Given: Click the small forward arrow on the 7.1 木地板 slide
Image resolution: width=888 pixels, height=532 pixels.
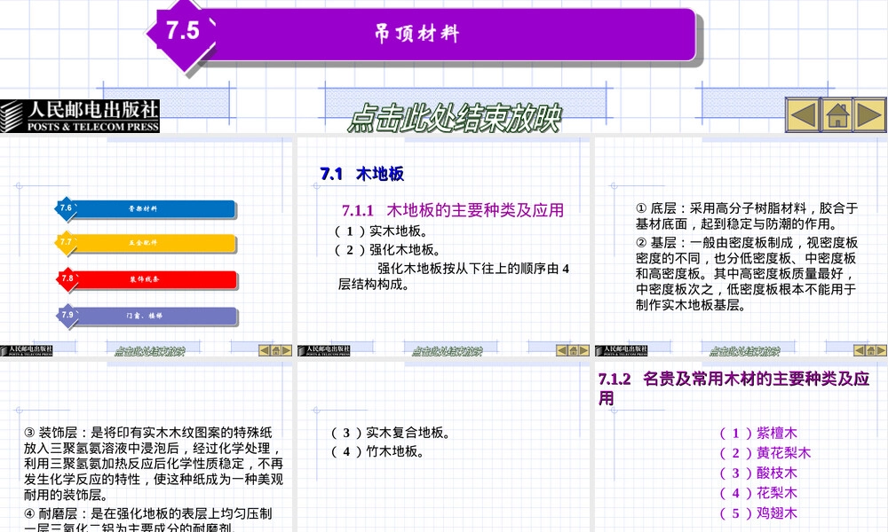Looking at the screenshot, I should (584, 350).
